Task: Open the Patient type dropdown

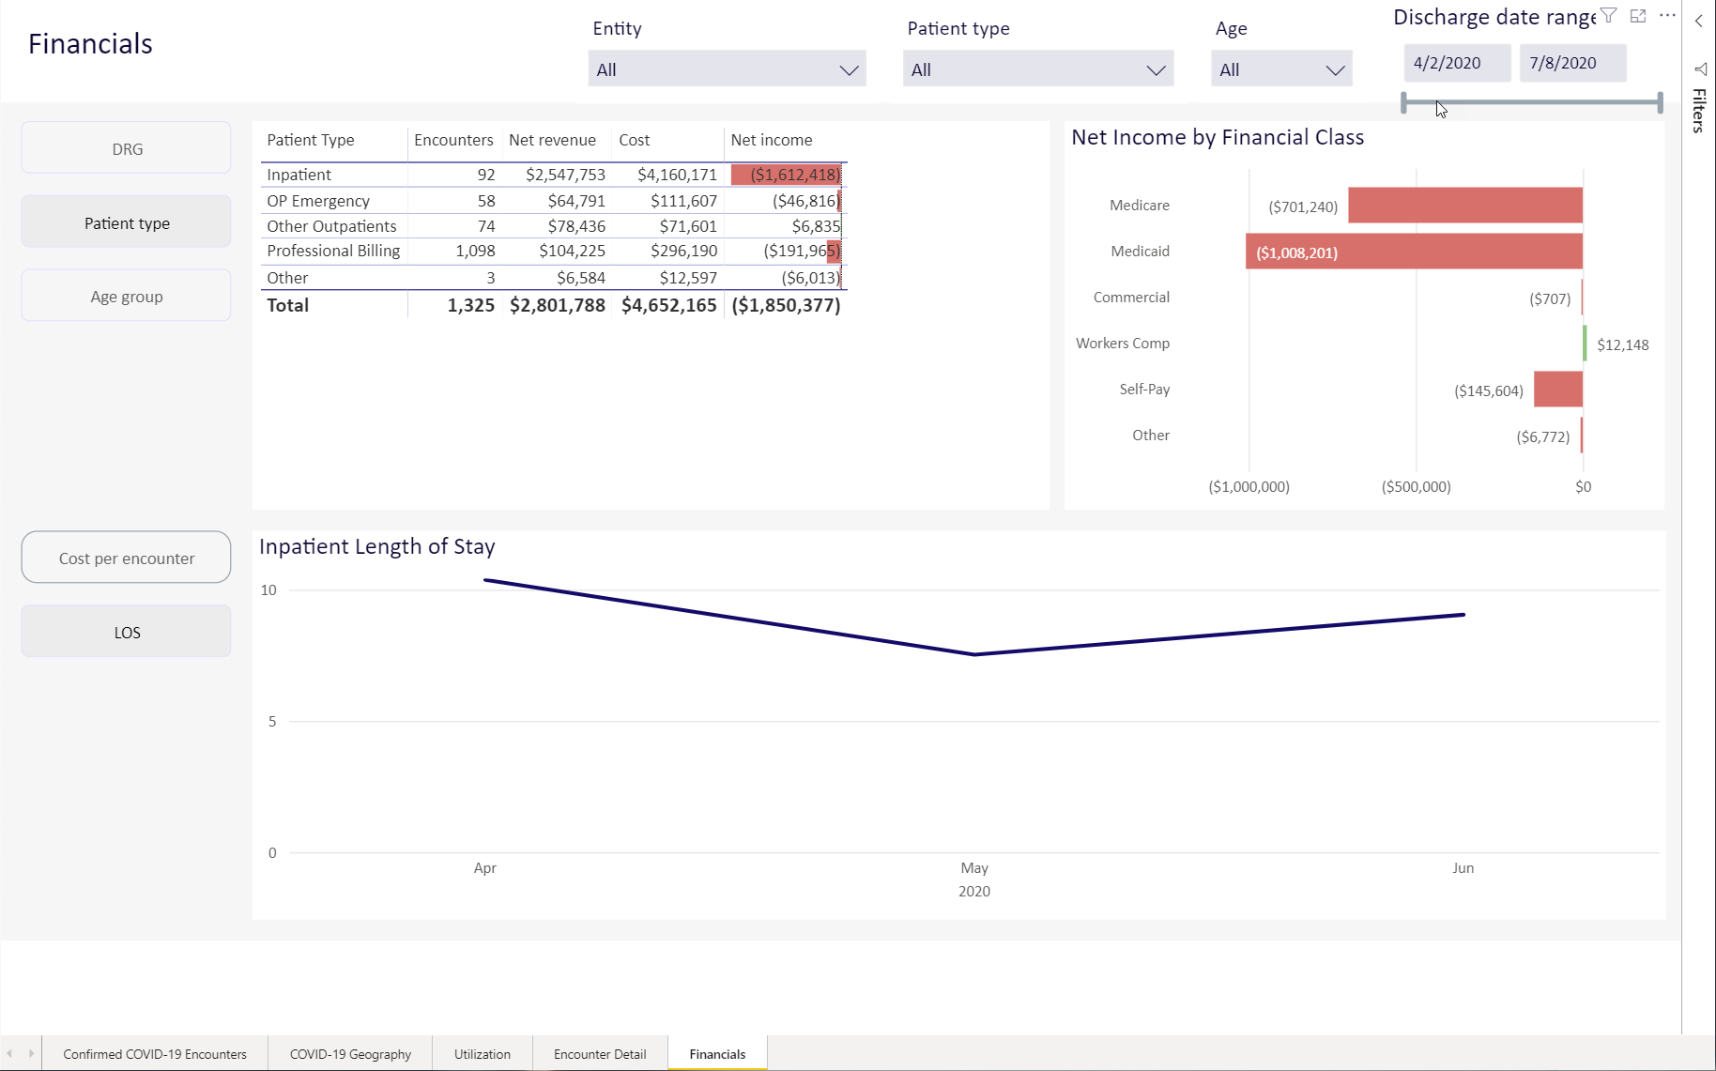Action: click(x=1038, y=69)
